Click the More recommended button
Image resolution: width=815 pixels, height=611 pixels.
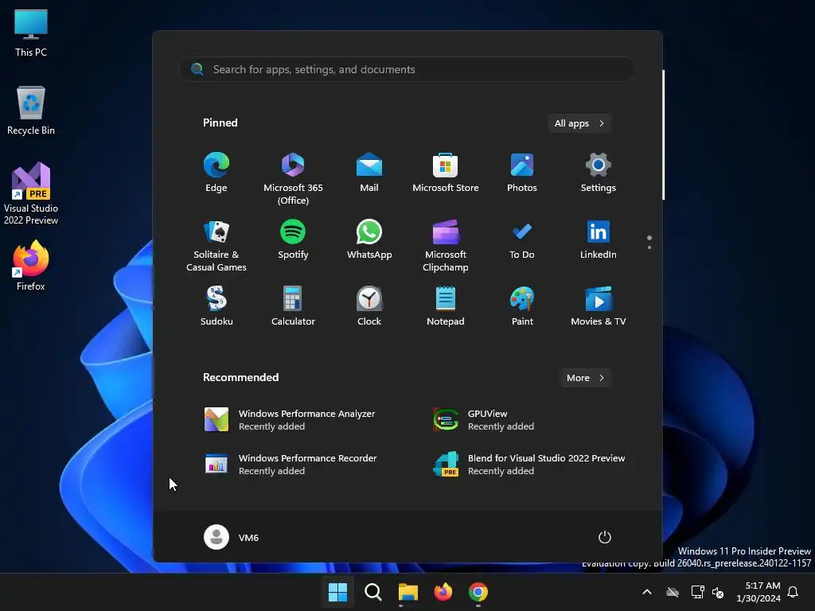(x=585, y=378)
